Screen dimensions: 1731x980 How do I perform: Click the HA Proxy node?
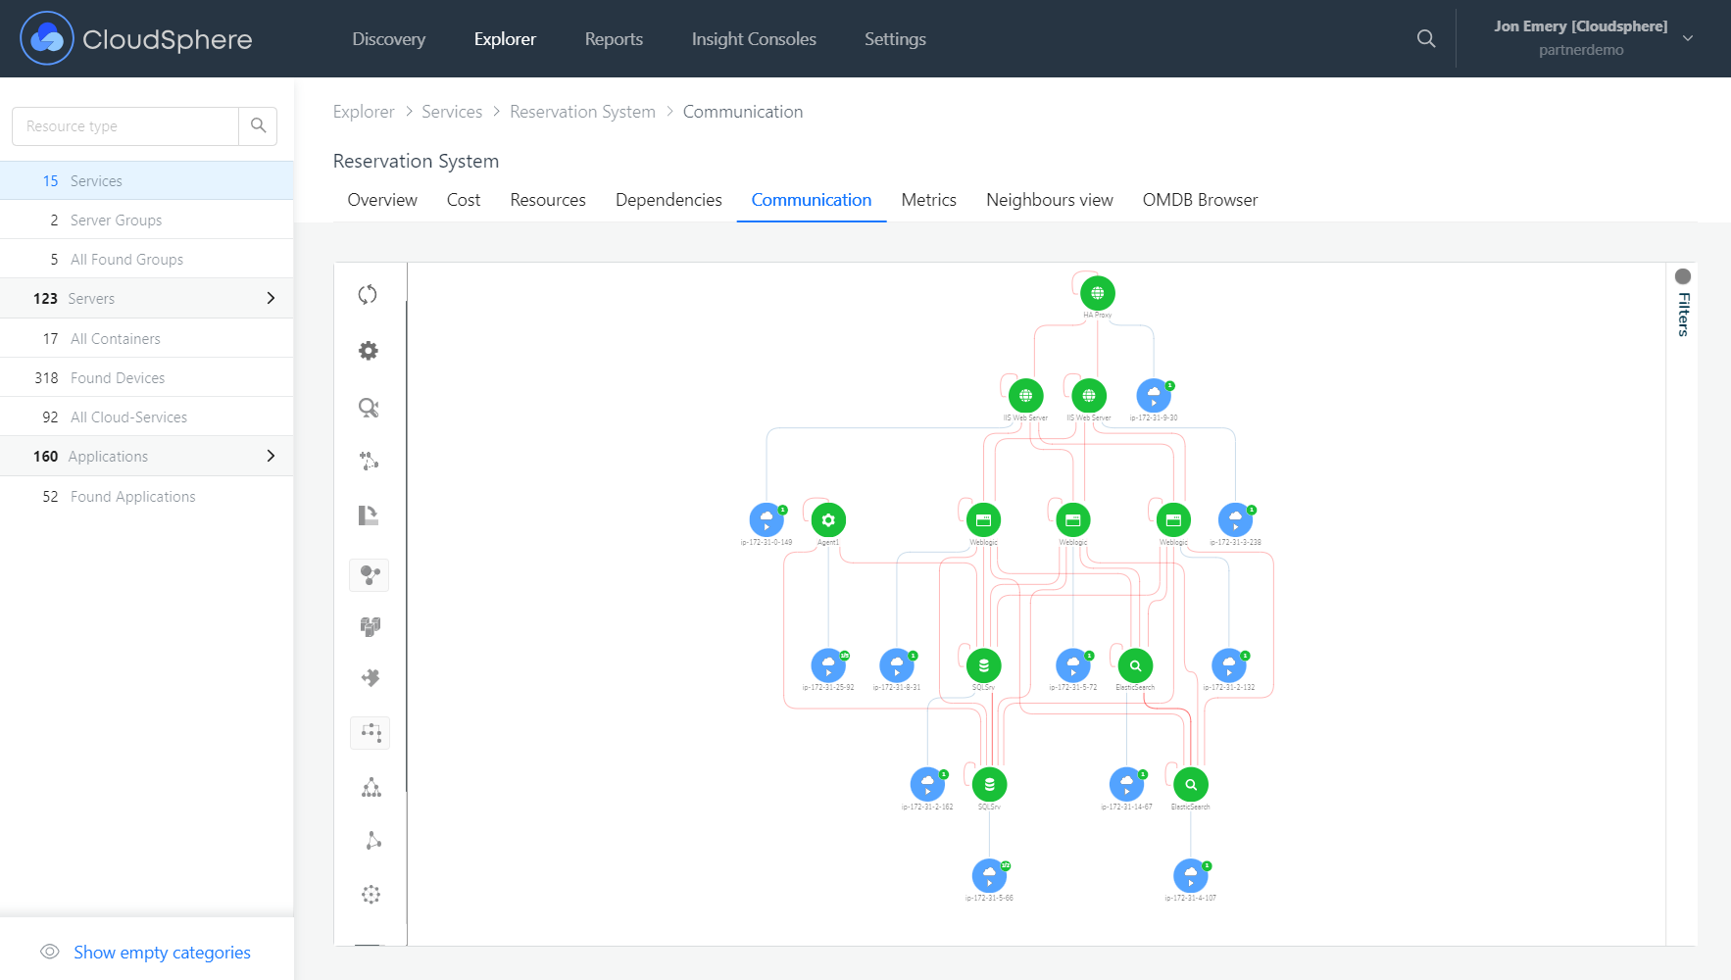[1097, 293]
